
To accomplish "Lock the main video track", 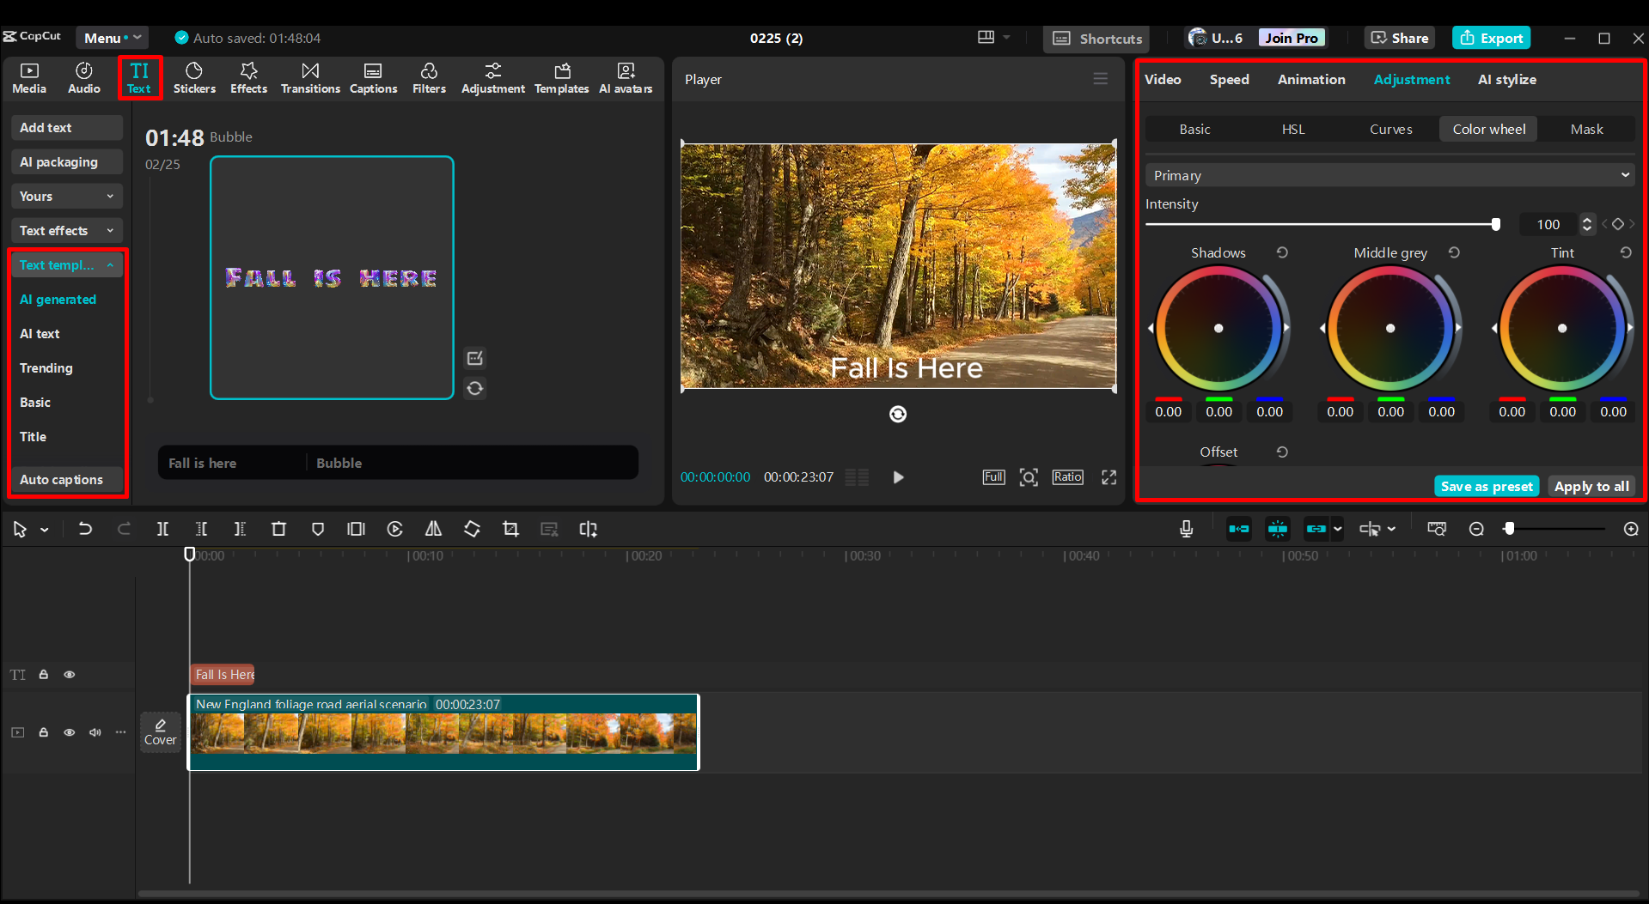I will point(43,732).
